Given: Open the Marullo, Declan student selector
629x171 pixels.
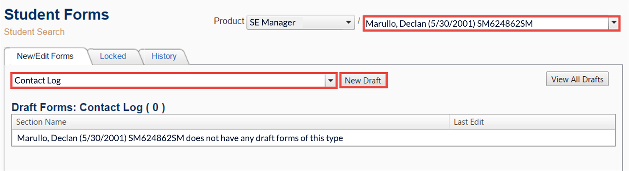Looking at the screenshot, I should pos(486,24).
